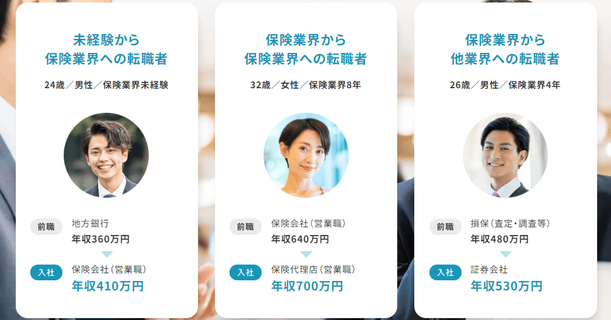The image size is (611, 320).
Task: Select heading 保険業界から保険業界への転職者
Action: point(306,49)
